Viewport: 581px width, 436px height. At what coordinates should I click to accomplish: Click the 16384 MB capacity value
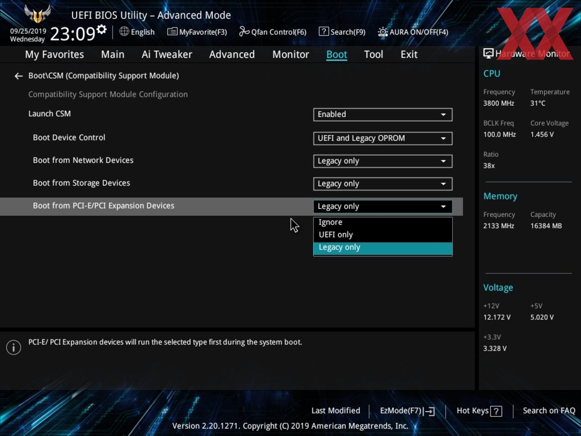(546, 226)
